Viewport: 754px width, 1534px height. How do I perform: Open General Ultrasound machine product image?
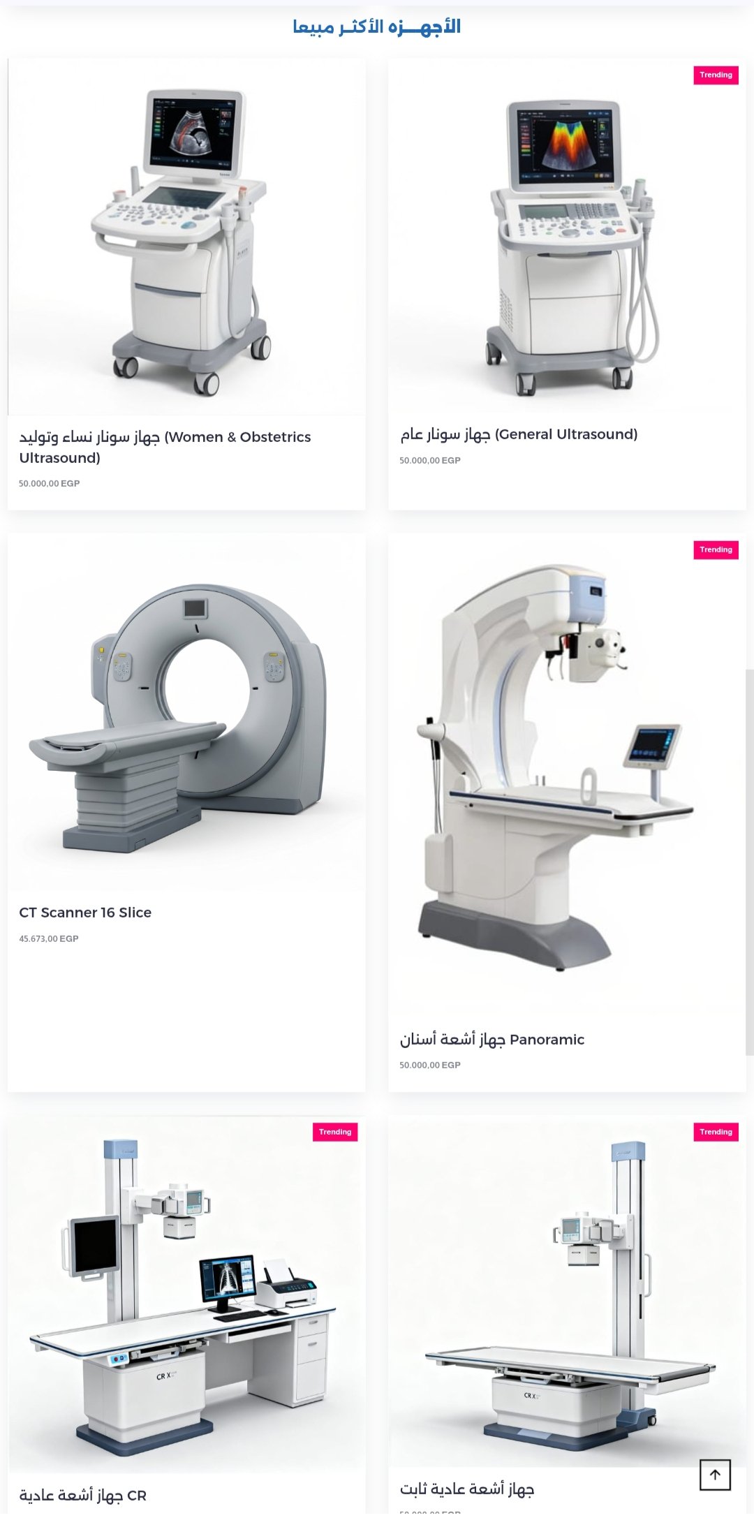(567, 235)
